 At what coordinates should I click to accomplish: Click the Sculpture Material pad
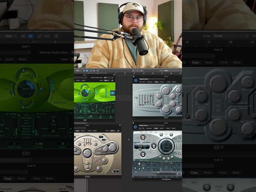[166, 146]
